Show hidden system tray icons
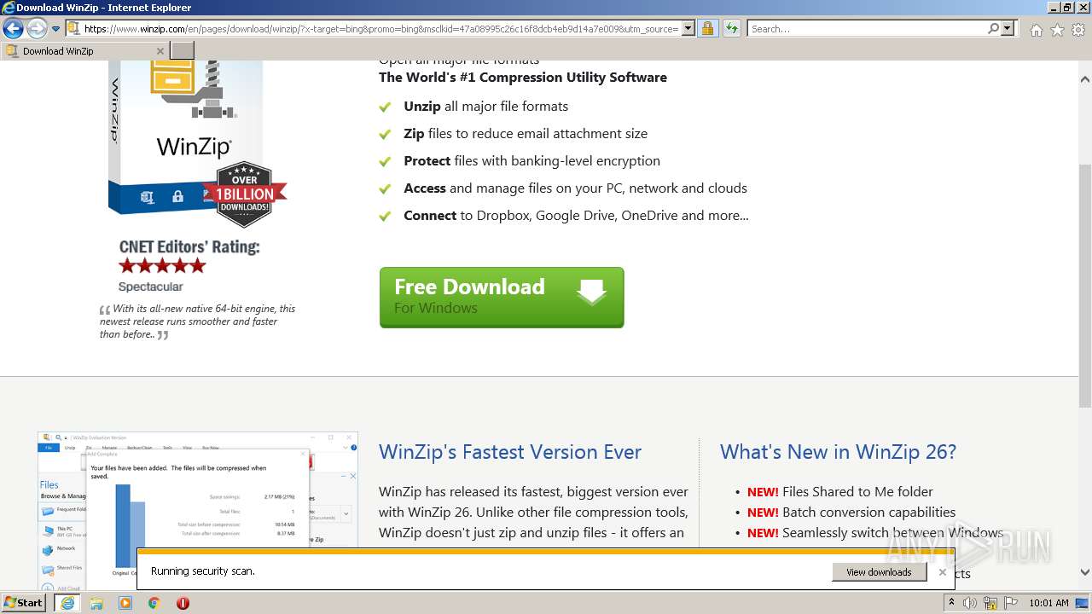Image resolution: width=1092 pixels, height=614 pixels. pyautogui.click(x=952, y=603)
